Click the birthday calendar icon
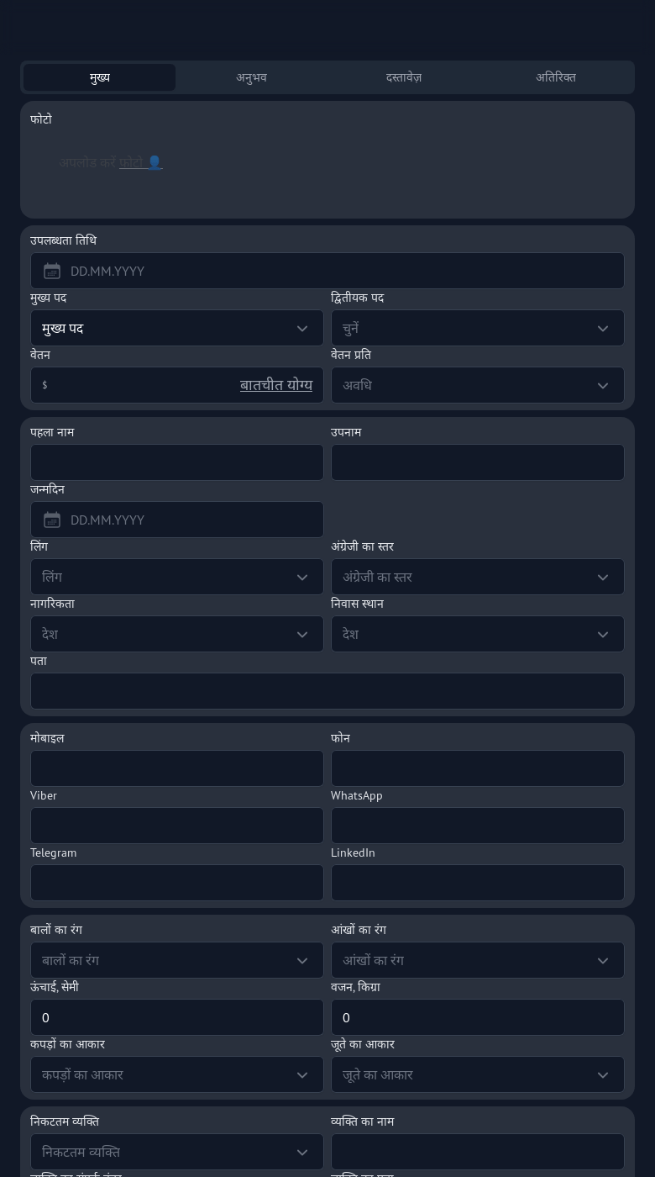Viewport: 655px width, 1177px height. click(52, 520)
